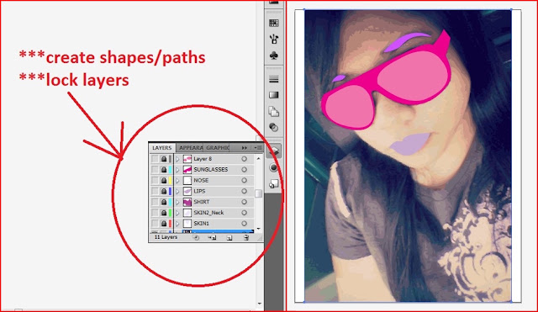This screenshot has height=312, width=538.
Task: Unlock the LIPS layer padlock
Action: pos(164,191)
